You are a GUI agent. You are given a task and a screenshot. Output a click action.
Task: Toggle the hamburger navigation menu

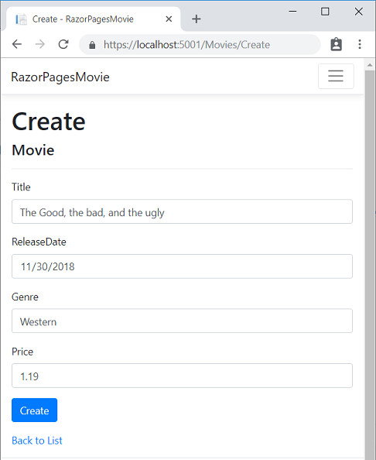336,76
